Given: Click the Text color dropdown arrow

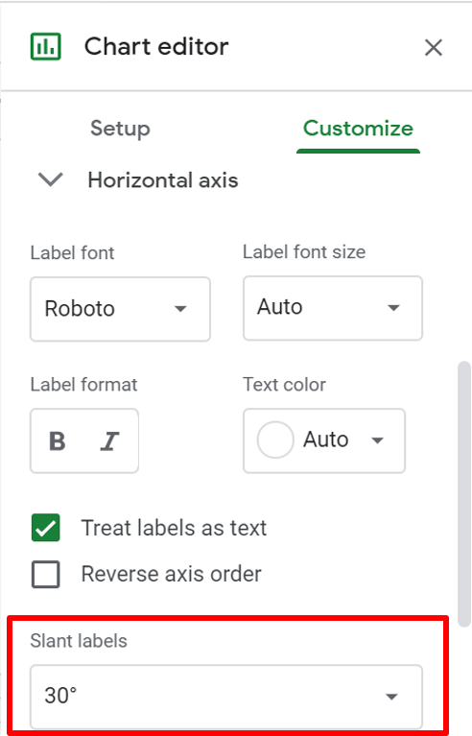Looking at the screenshot, I should (x=378, y=440).
